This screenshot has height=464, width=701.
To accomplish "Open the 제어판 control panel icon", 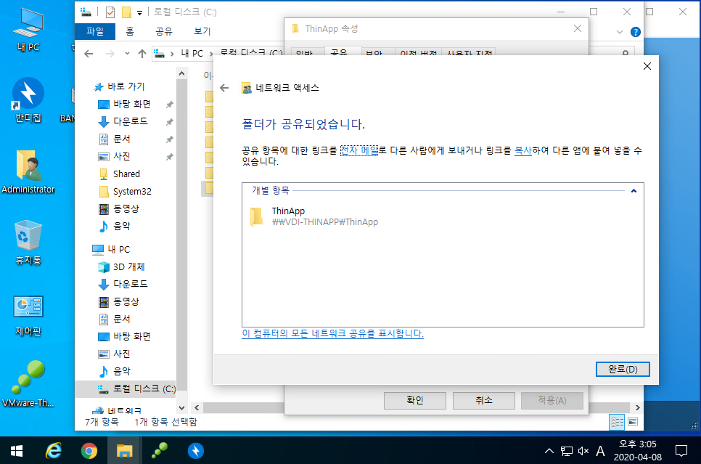I will (28, 315).
